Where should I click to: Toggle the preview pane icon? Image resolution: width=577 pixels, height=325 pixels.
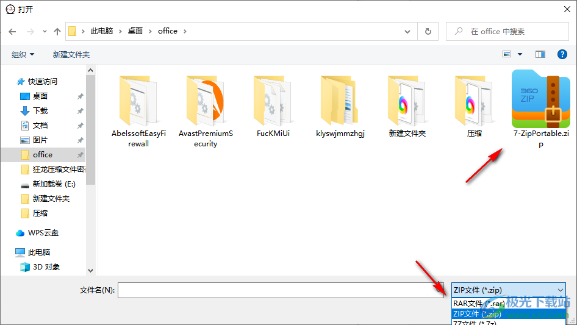click(540, 54)
